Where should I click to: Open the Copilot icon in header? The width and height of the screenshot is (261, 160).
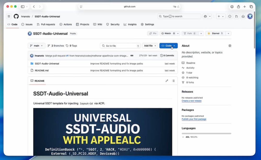(205, 16)
